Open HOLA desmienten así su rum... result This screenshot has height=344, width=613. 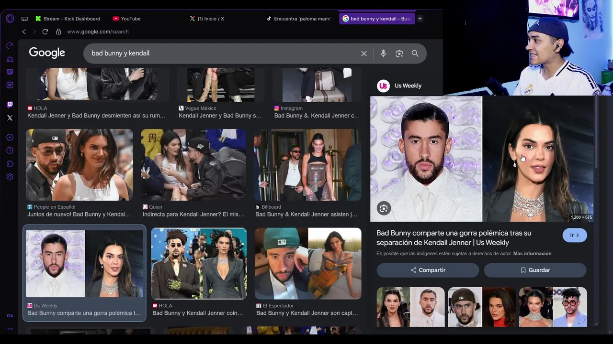tap(96, 85)
